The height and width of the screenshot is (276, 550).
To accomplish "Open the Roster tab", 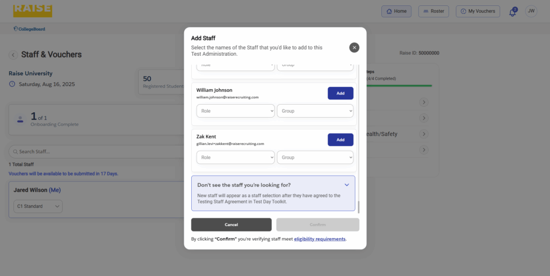I will point(433,11).
